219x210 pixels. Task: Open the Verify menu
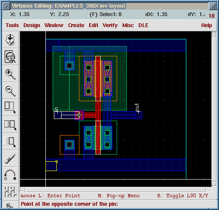point(110,25)
